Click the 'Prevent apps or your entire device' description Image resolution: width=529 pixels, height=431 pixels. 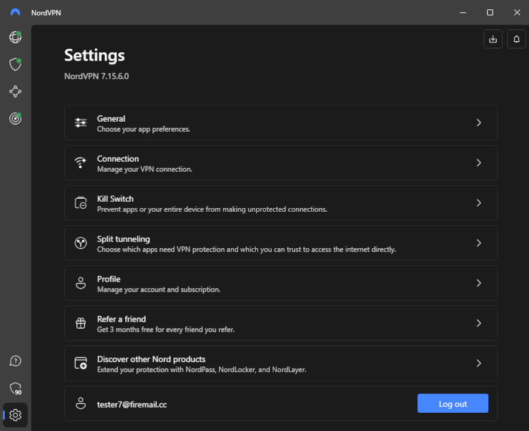pyautogui.click(x=212, y=209)
